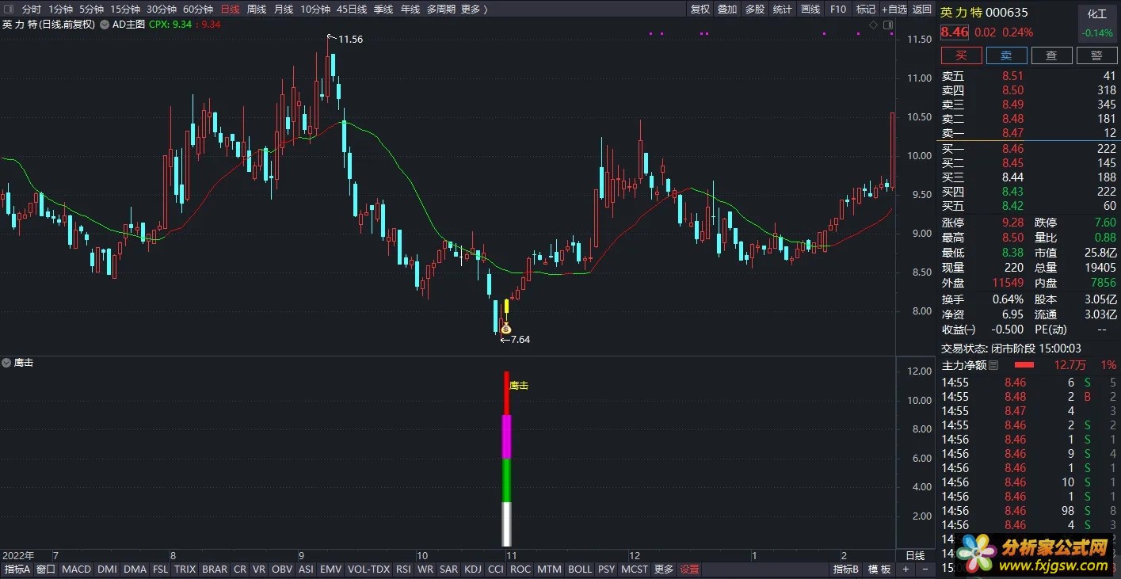
Task: Click the 英力特 000635 stock title
Action: click(x=984, y=12)
